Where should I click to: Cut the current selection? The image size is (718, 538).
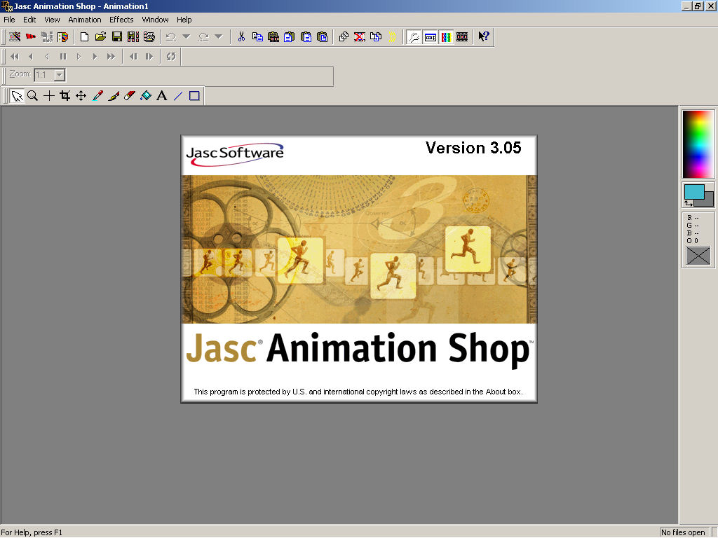click(241, 36)
